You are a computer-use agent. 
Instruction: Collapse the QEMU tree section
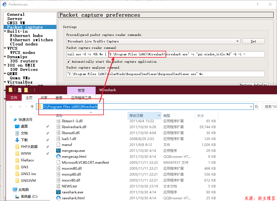[x=5, y=74]
